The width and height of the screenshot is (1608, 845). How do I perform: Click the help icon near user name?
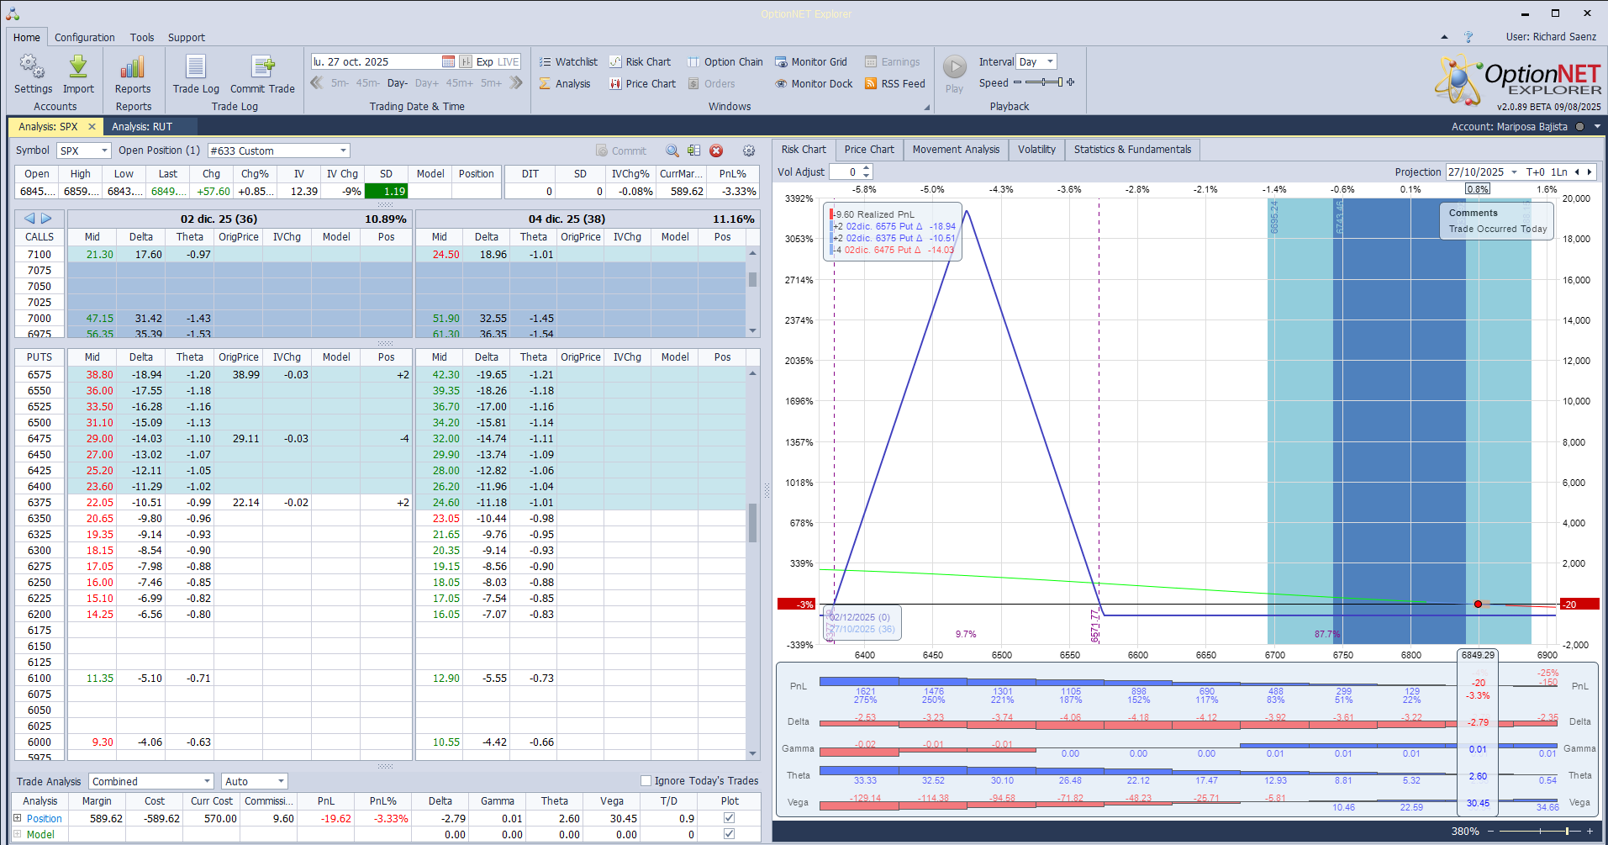[x=1468, y=37]
